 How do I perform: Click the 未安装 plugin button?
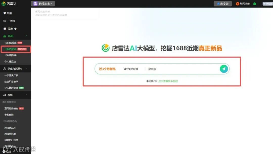223,4
